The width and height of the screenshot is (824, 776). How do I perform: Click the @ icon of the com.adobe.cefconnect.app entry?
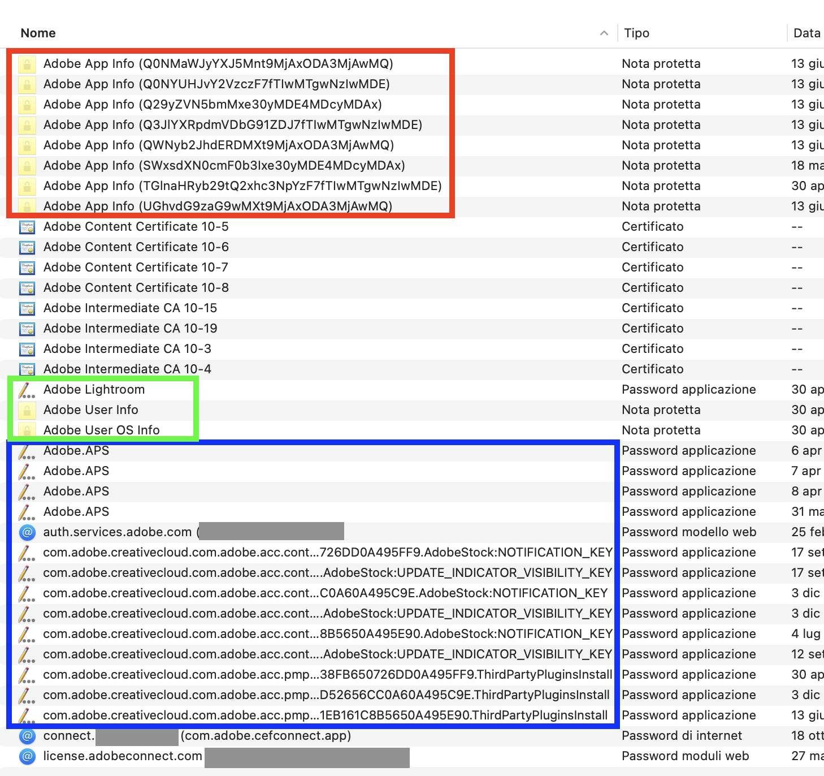pos(27,736)
